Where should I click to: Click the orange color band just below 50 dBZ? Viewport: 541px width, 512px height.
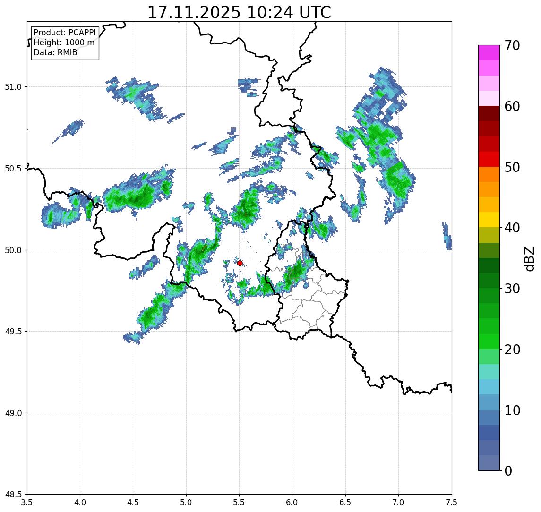(489, 175)
